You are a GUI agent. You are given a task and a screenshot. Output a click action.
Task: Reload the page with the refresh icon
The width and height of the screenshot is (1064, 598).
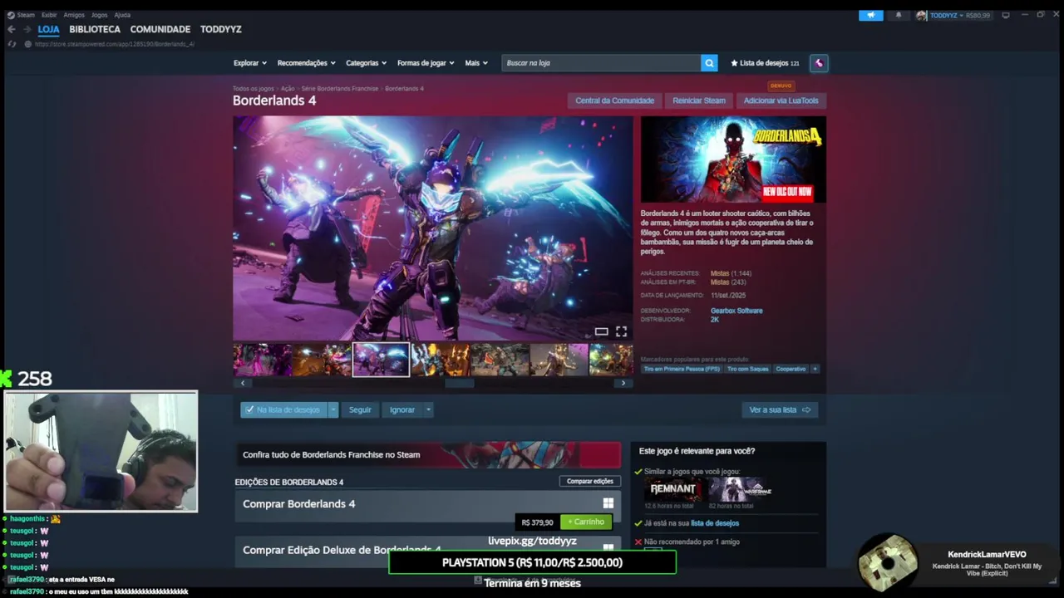click(x=12, y=44)
